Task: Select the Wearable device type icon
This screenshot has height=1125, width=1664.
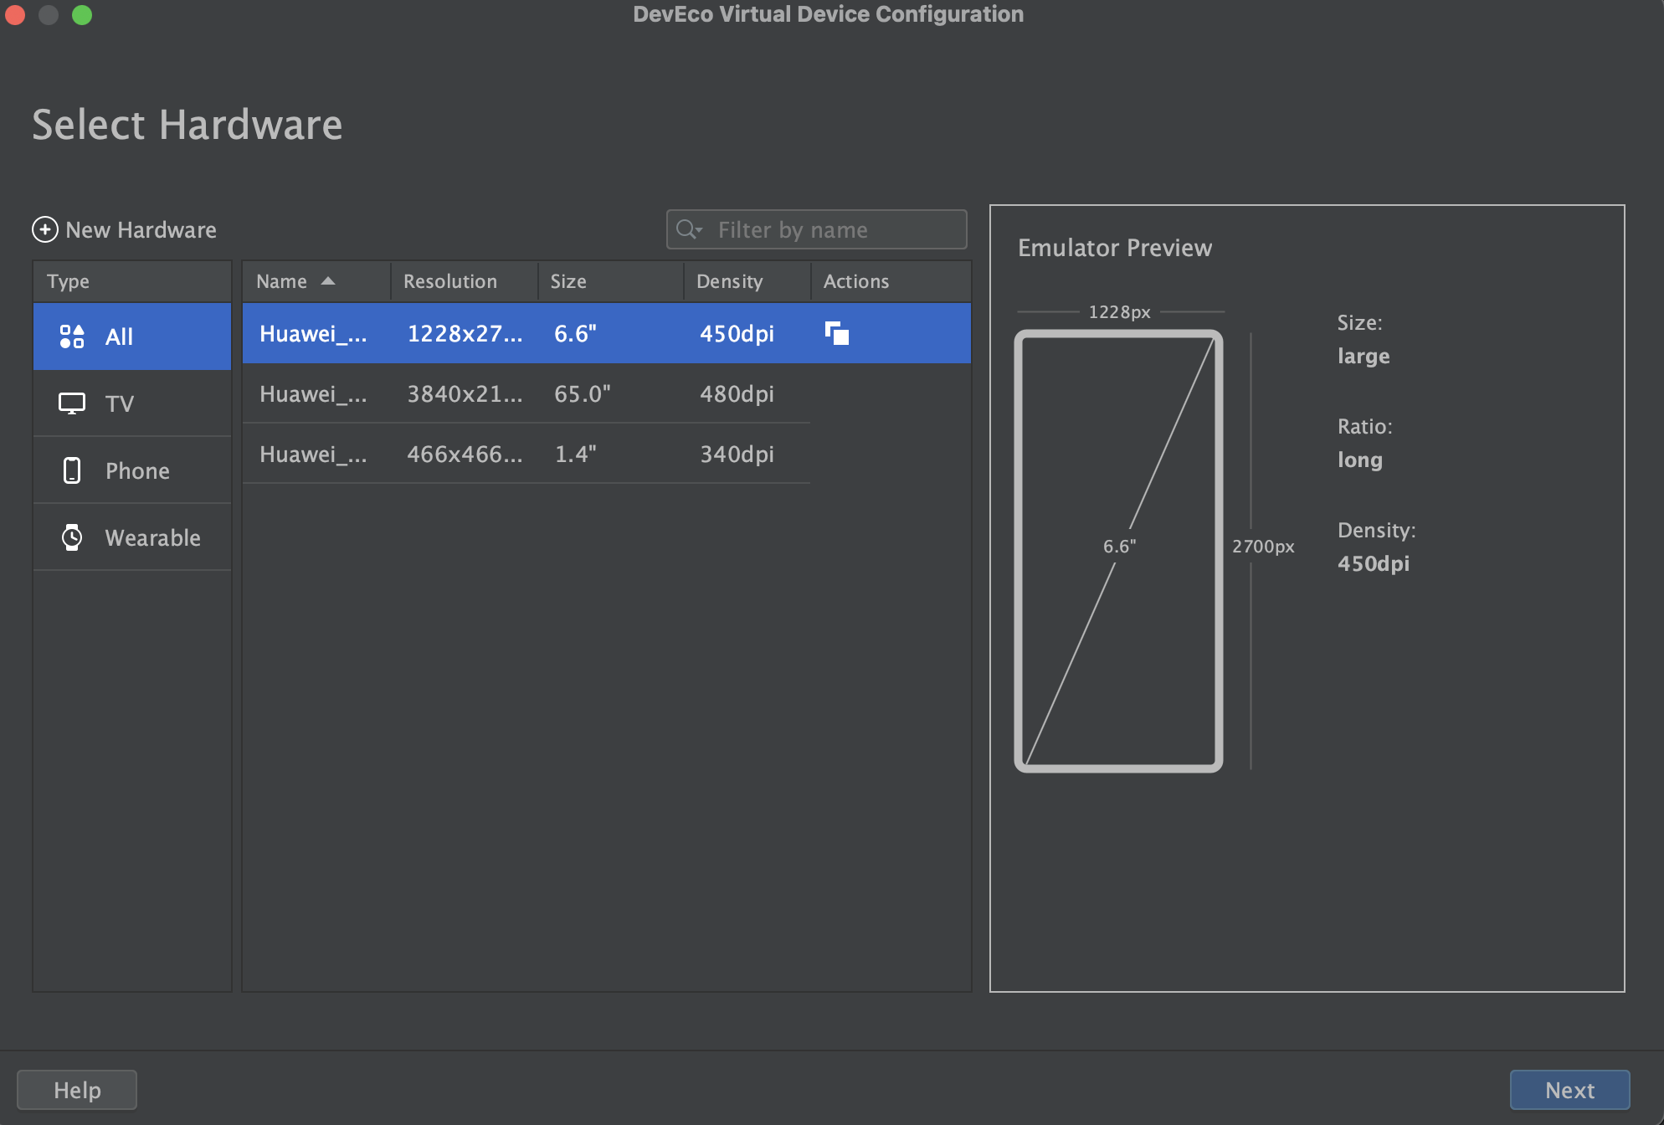Action: [x=70, y=536]
